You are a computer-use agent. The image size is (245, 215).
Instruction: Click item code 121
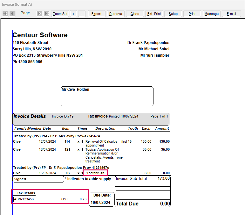[x=67, y=150]
